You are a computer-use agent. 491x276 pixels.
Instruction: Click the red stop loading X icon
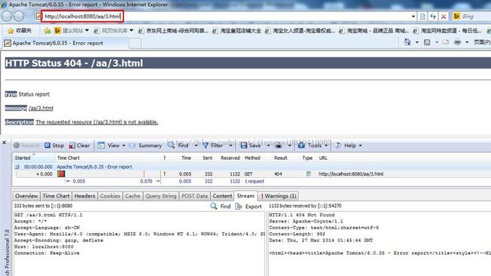(x=443, y=17)
